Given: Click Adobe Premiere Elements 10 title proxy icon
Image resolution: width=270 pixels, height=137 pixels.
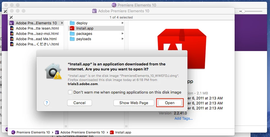Looking at the screenshot, I should tap(94, 11).
